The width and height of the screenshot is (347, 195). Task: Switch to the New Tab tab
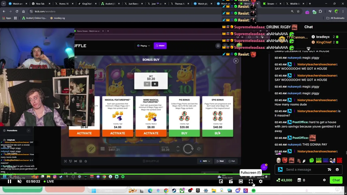pos(40,4)
